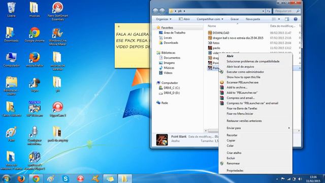Open the Paint desktop shortcut
325x183 pixels.
click(11, 134)
